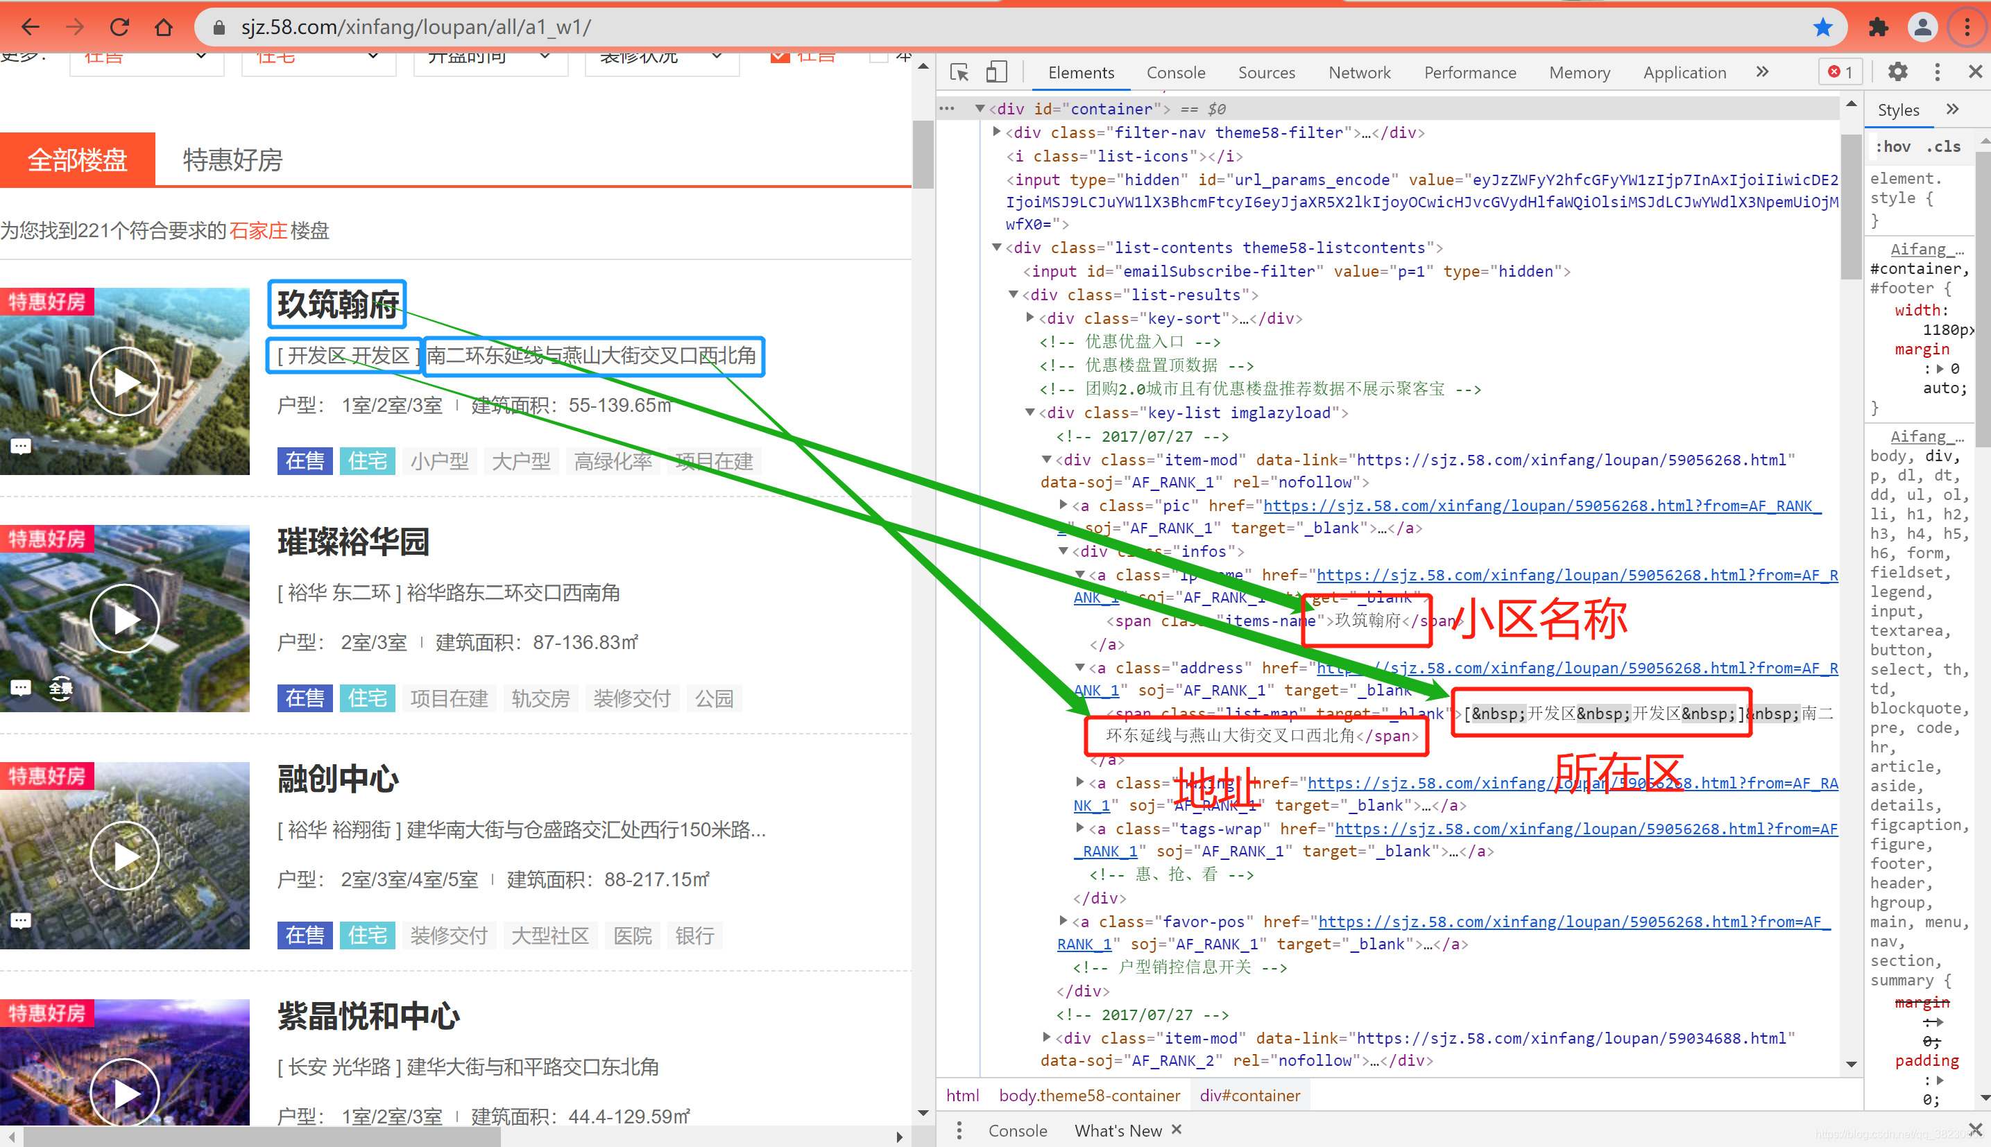This screenshot has width=1991, height=1147.
Task: Click the red error count badge
Action: 1840,73
